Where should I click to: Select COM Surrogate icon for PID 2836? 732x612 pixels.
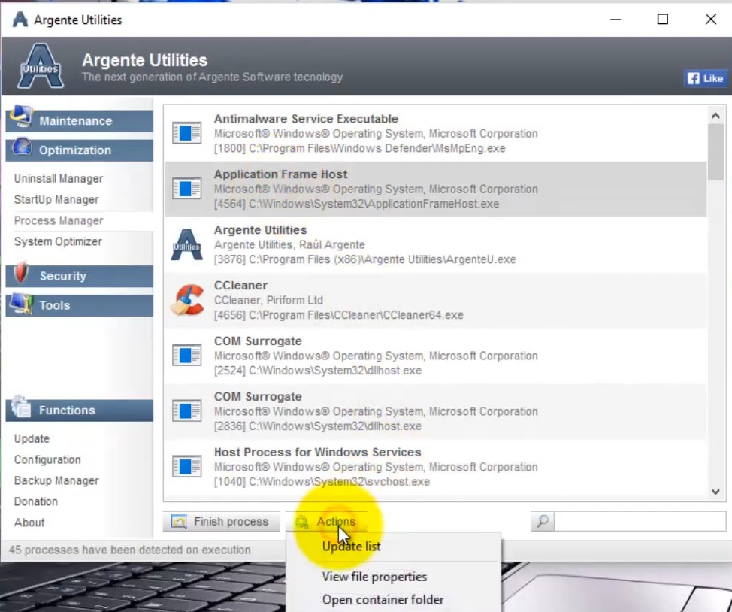point(186,411)
